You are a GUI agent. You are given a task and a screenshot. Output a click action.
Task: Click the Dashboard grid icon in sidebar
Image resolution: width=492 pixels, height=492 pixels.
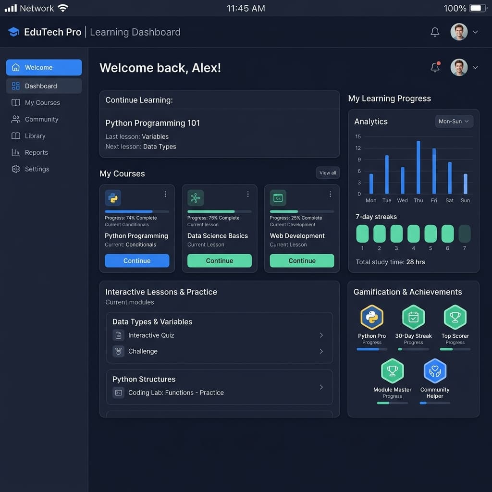click(16, 86)
